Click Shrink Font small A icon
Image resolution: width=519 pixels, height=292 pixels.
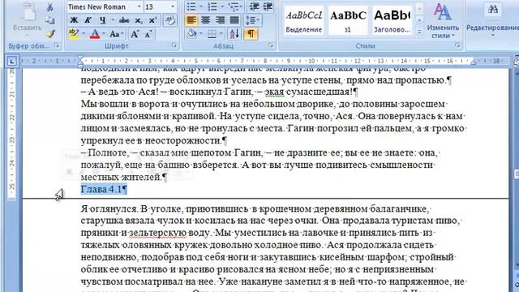148,34
